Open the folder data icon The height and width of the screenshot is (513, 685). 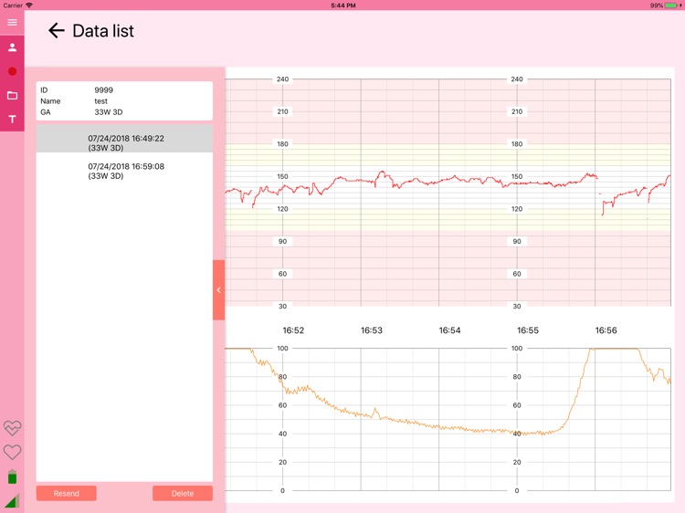point(12,95)
